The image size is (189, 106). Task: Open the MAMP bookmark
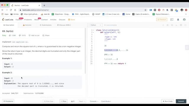click(x=96, y=14)
